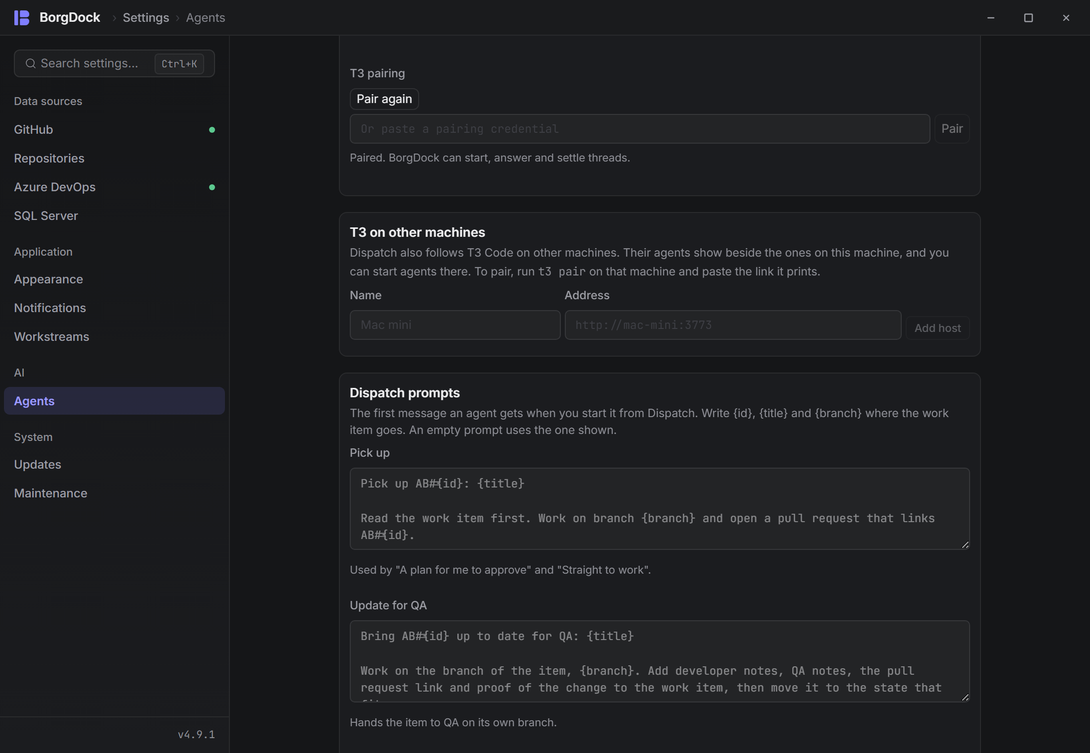The image size is (1090, 753).
Task: Click the T3 on other machines heading
Action: tap(417, 232)
